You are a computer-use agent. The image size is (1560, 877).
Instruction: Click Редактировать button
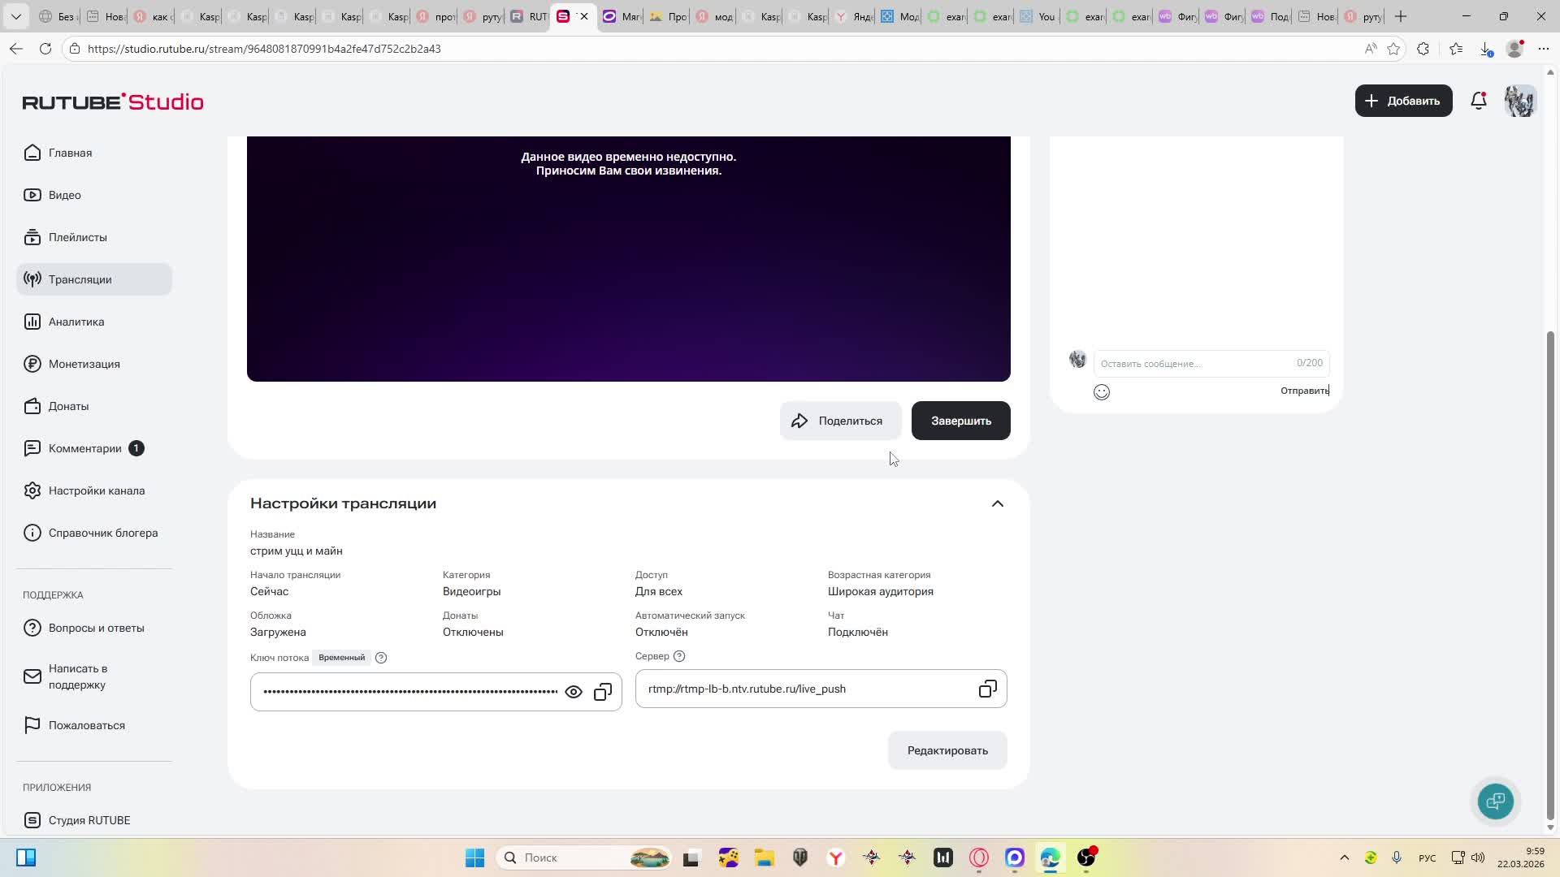[947, 750]
